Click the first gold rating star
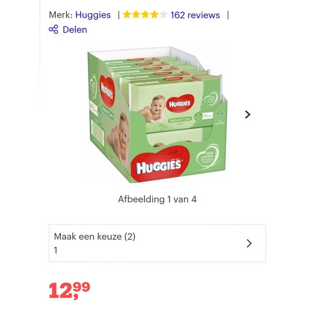The height and width of the screenshot is (314, 314). [127, 15]
